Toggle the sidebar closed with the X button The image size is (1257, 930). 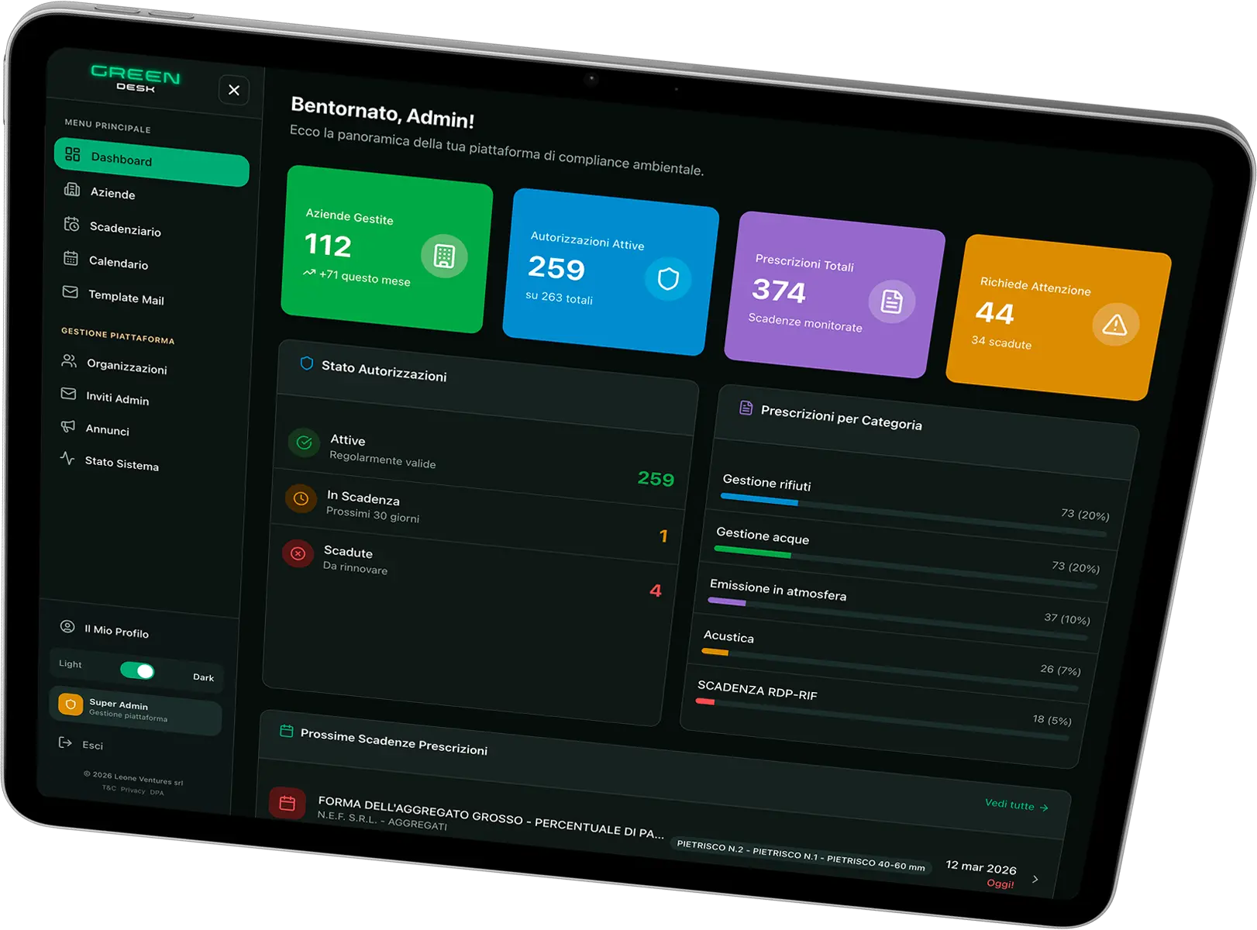234,91
